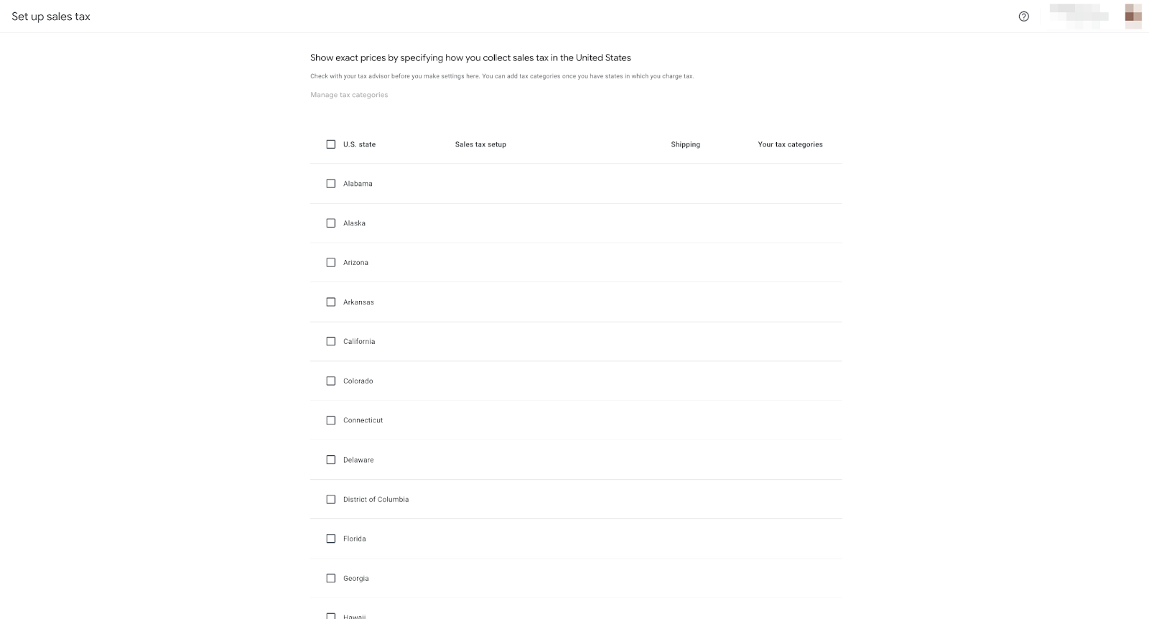This screenshot has height=619, width=1149.
Task: Open Manage tax categories link
Action: coord(349,95)
